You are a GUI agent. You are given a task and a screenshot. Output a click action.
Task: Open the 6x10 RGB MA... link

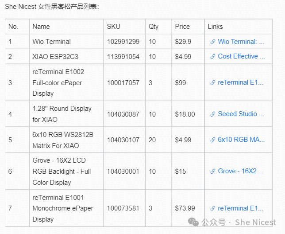tap(241, 140)
